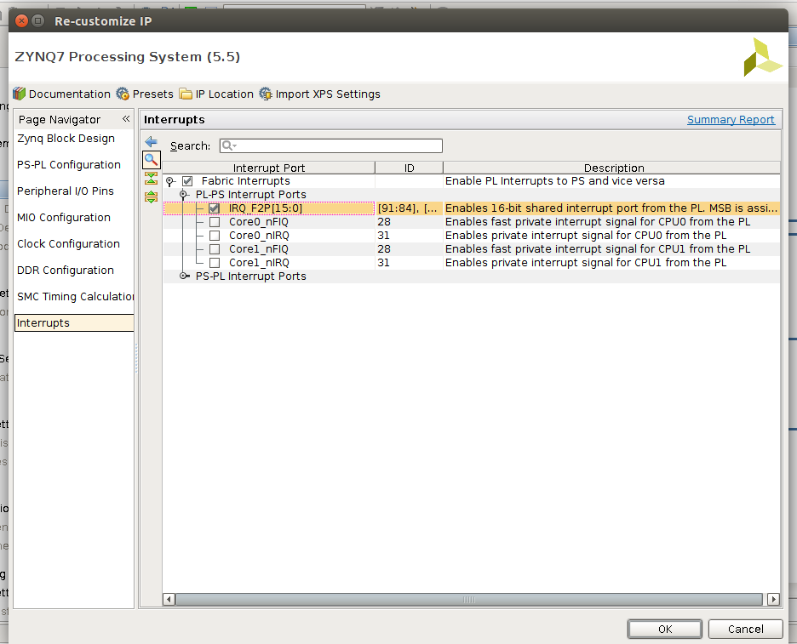The width and height of the screenshot is (797, 644).
Task: Enable Core1_nIRQ checkbox
Action: click(x=215, y=263)
